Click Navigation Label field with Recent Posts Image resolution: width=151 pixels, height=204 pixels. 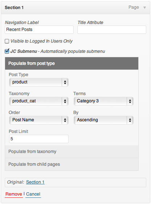[39, 30]
